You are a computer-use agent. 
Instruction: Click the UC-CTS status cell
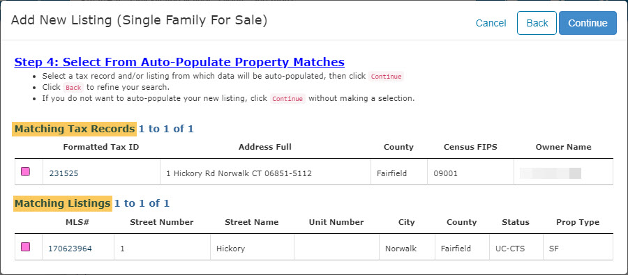click(x=516, y=249)
